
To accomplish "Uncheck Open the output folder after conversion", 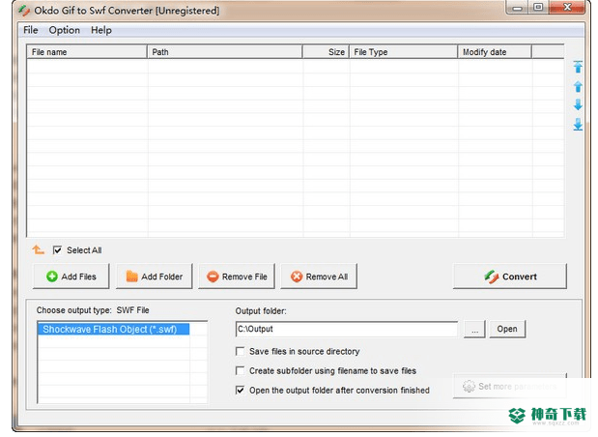I will coord(240,390).
